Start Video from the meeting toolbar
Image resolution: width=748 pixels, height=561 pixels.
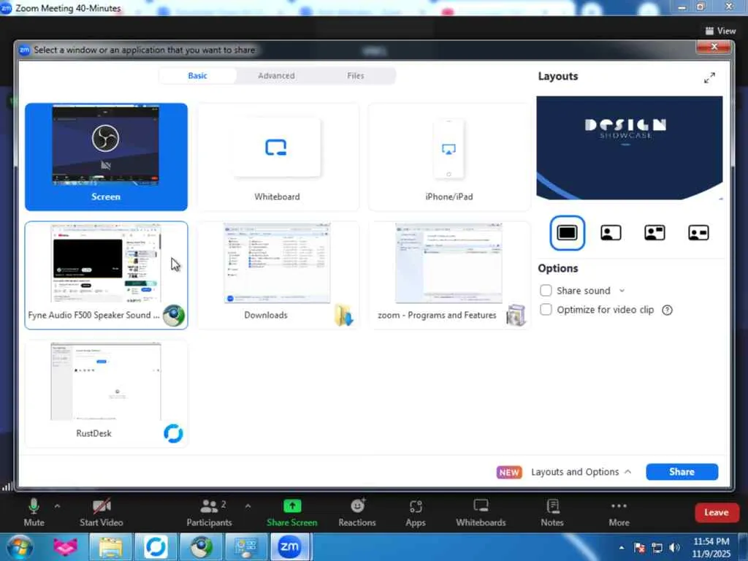(101, 512)
